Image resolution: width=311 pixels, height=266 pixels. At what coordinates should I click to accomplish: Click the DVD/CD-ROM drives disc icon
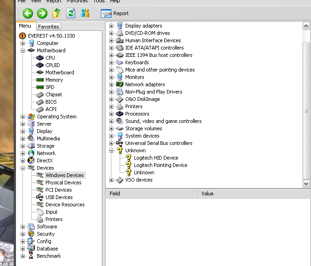[x=120, y=33]
